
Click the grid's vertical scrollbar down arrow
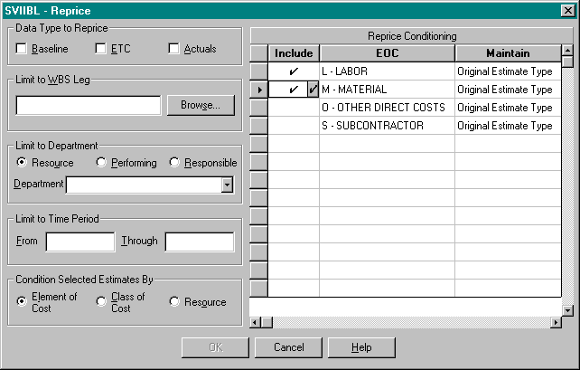click(x=567, y=310)
